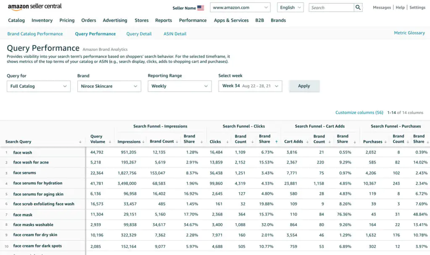Select 'face masks washable' query
This screenshot has height=255, width=430.
[34, 225]
